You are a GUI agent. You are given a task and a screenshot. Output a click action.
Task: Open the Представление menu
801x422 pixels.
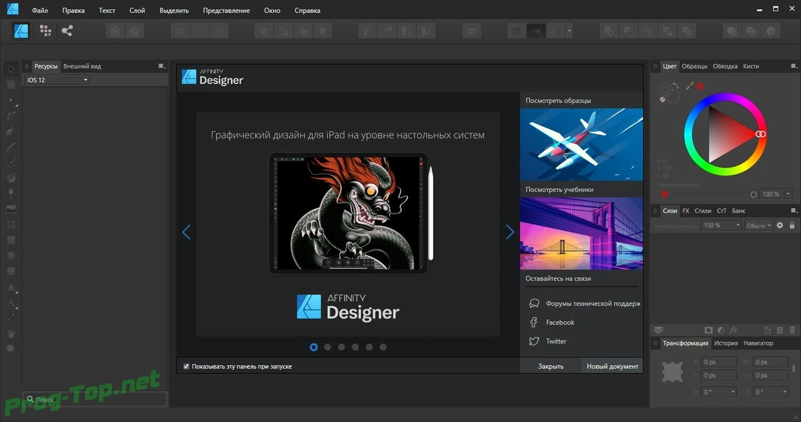coord(226,11)
